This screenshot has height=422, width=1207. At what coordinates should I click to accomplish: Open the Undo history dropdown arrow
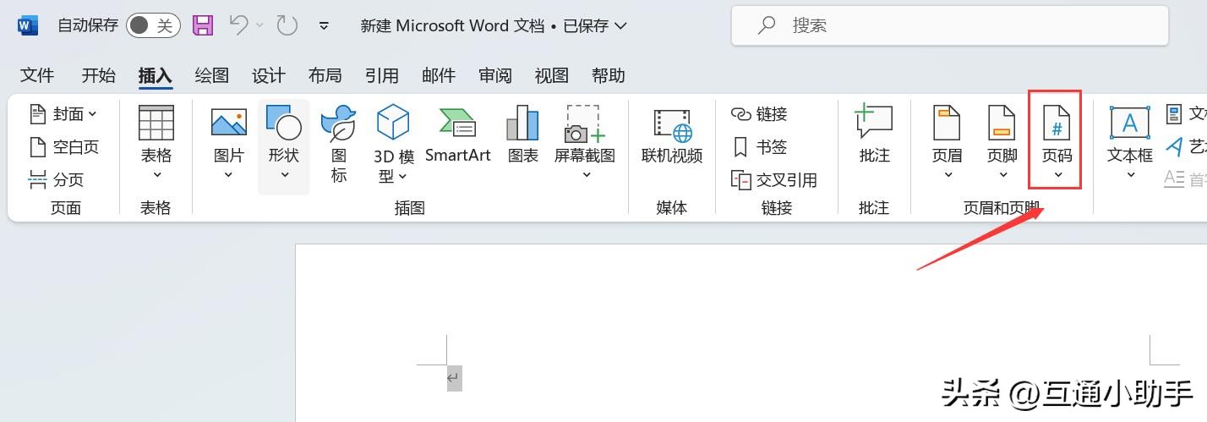click(x=259, y=25)
